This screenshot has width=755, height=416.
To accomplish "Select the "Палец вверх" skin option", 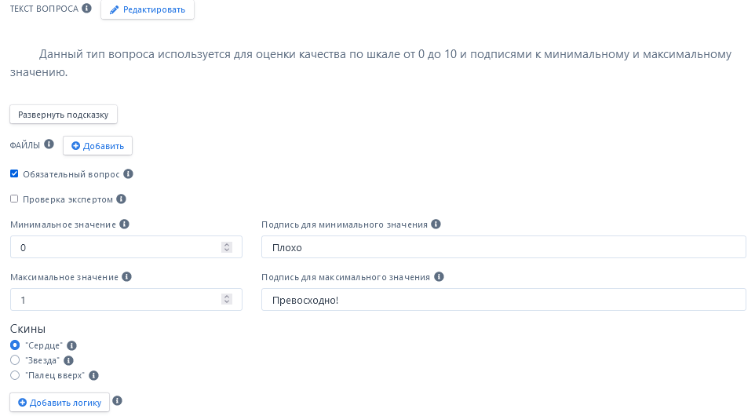I will [x=15, y=375].
